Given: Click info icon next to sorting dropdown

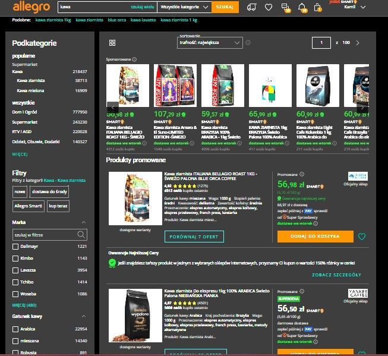Looking at the screenshot, I should 248,43.
